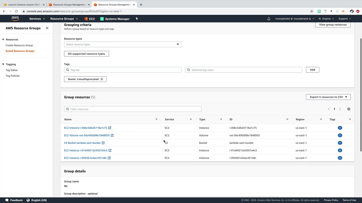The height and width of the screenshot is (203, 362).
Task: Click the Optional tag value field
Action: 244,70
